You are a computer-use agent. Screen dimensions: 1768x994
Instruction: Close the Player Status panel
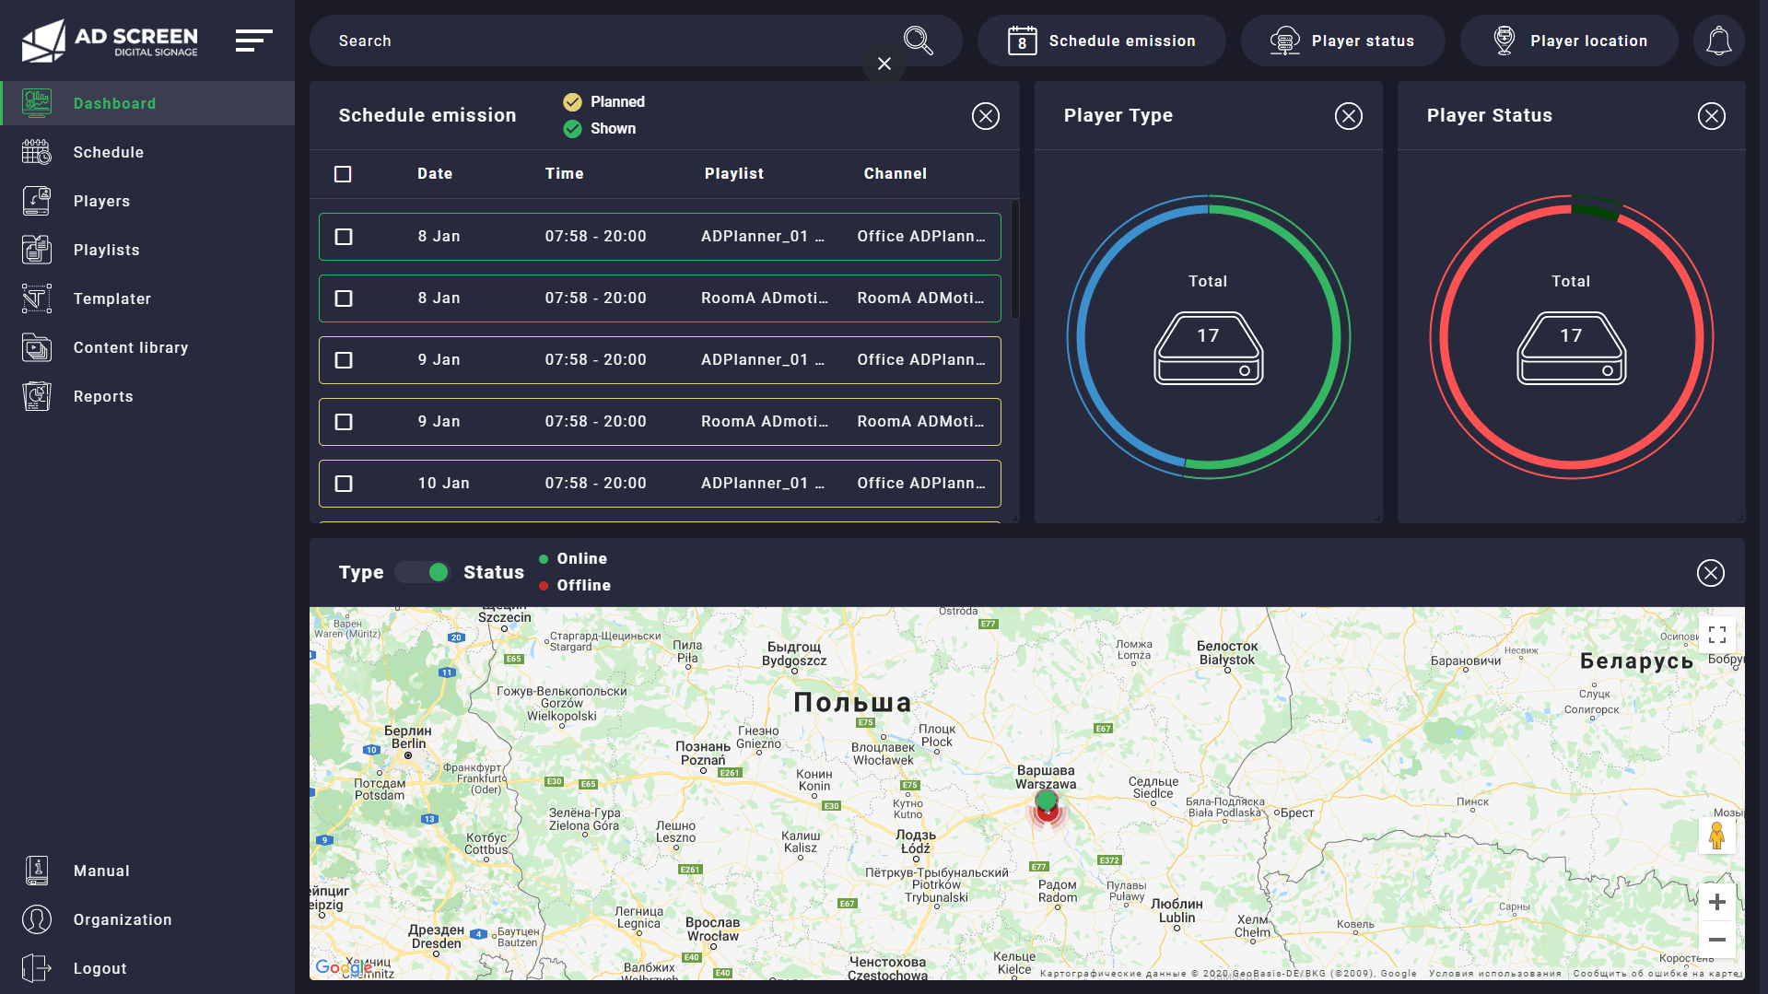click(x=1711, y=116)
